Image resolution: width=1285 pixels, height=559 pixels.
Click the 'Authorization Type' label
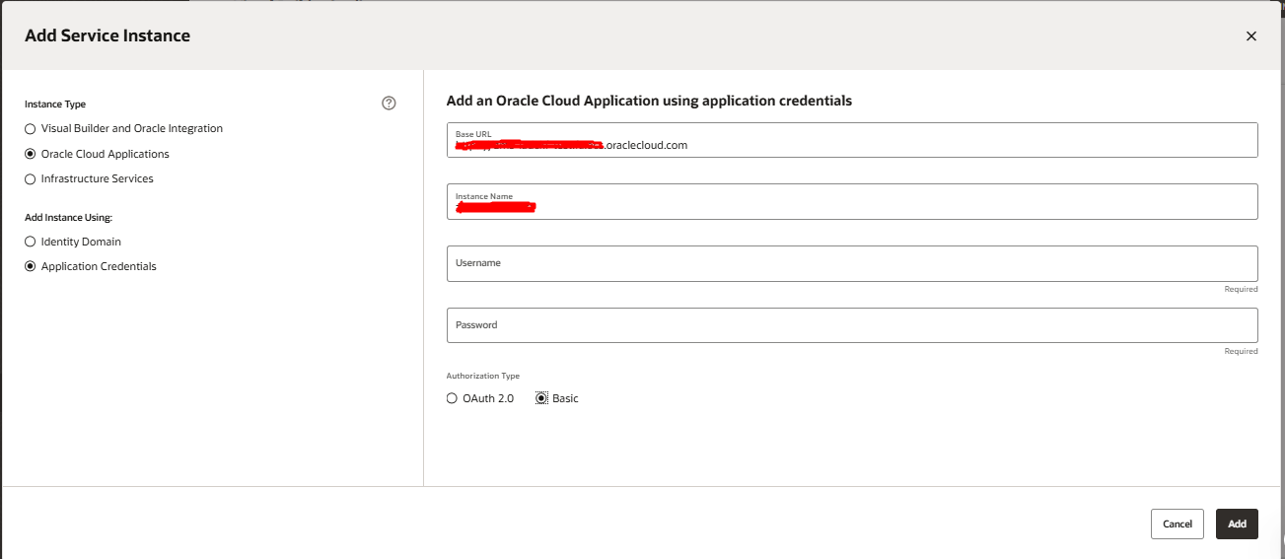tap(483, 376)
